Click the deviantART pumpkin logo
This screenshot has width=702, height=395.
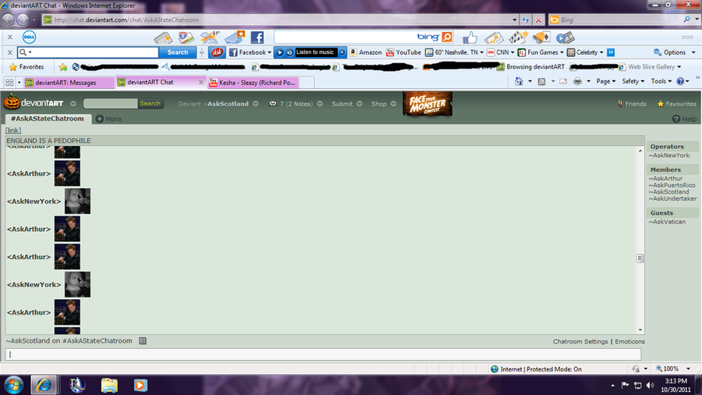pos(12,102)
